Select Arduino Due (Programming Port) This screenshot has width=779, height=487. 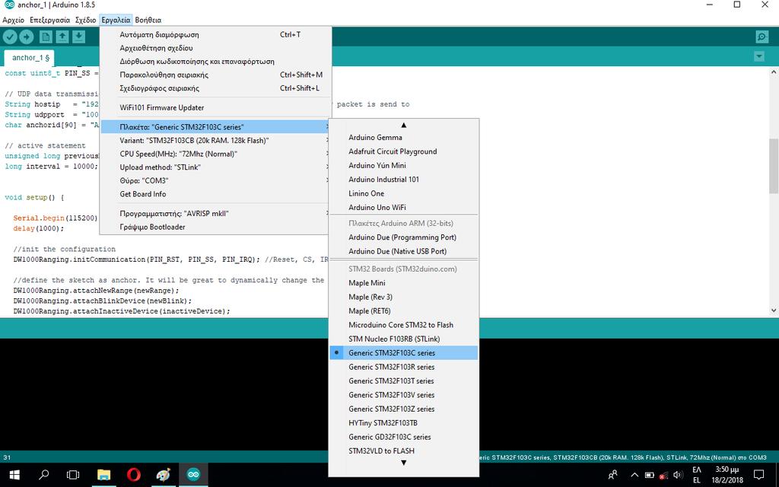(x=403, y=237)
